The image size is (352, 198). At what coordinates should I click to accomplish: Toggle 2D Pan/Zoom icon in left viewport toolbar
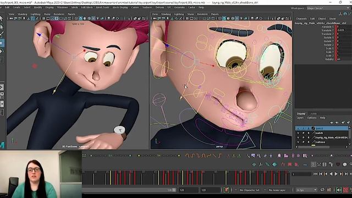pos(33,18)
